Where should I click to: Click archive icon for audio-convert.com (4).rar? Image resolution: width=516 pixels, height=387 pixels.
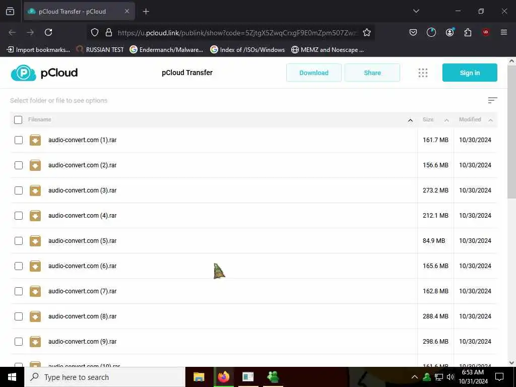(x=35, y=216)
